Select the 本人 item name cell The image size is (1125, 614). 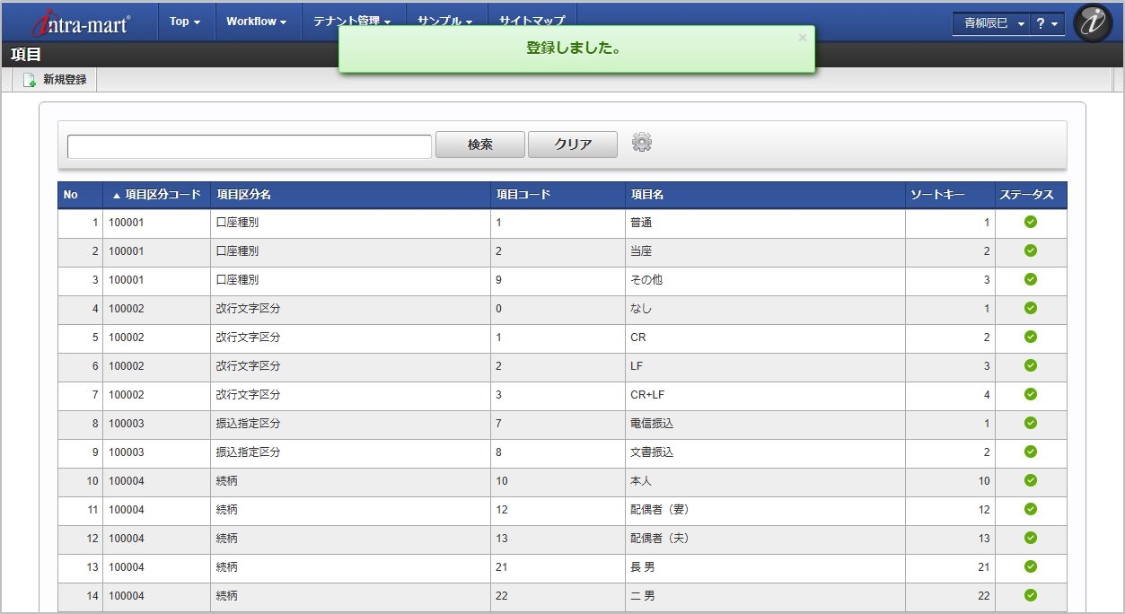click(766, 481)
